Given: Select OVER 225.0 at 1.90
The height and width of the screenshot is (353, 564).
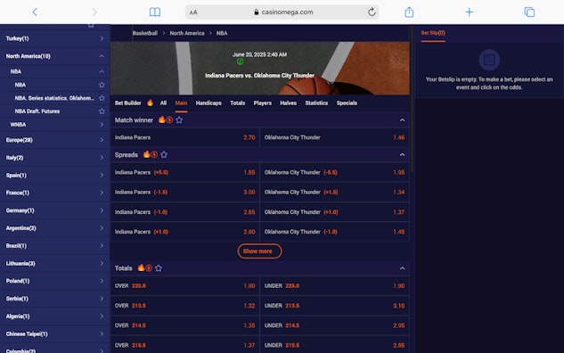Looking at the screenshot, I should point(185,286).
